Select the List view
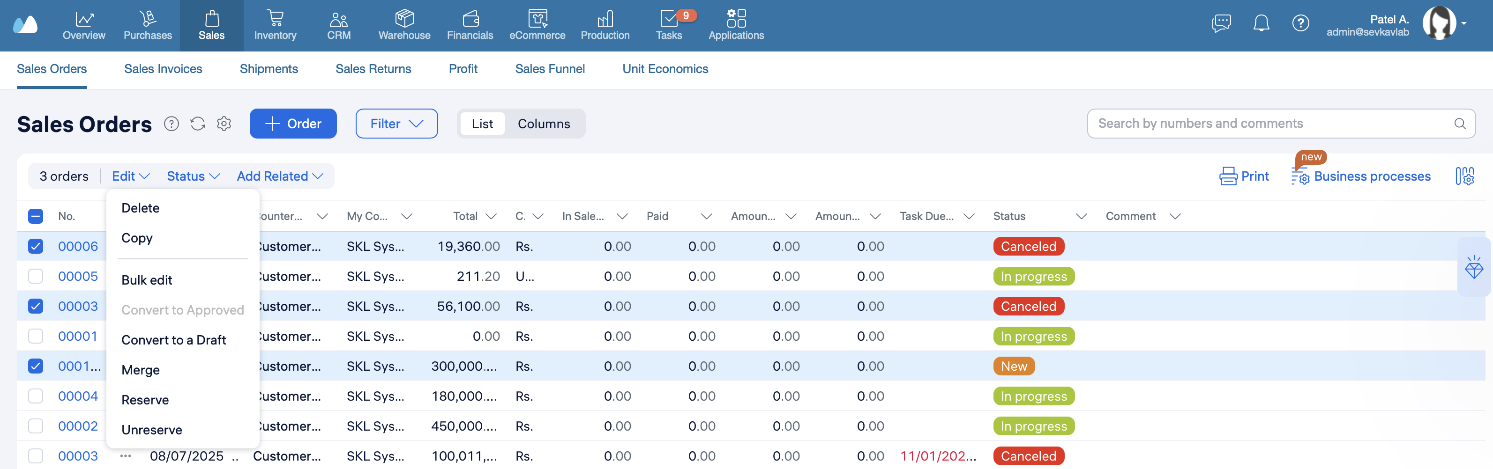This screenshot has width=1493, height=469. click(482, 124)
